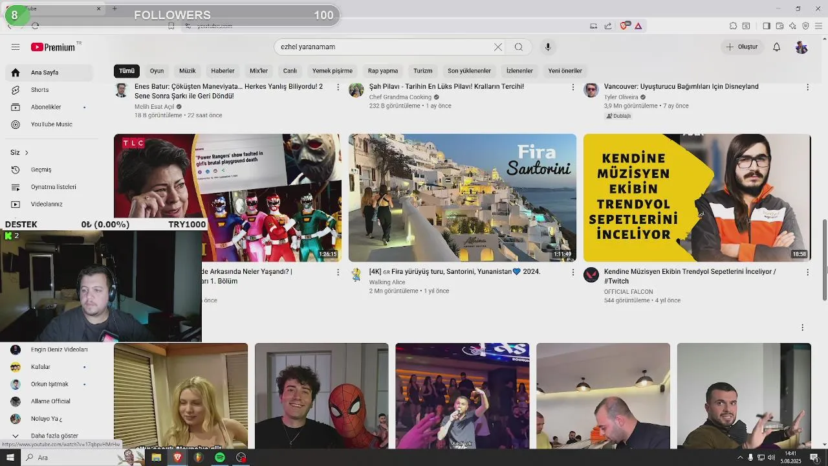Open Brave Leo AI sparkle icon
Viewport: 828px width, 466px height.
792,26
